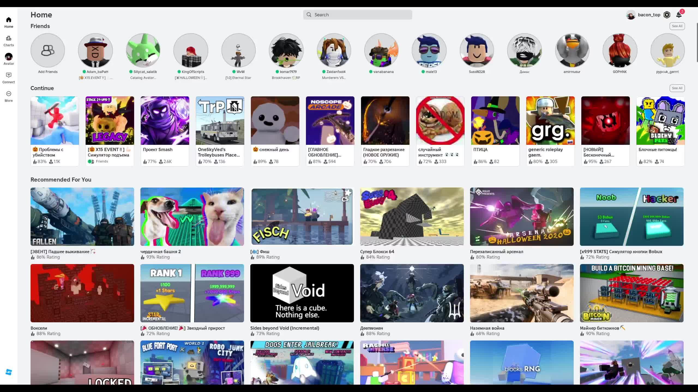Open friend male13 avatar

429,50
